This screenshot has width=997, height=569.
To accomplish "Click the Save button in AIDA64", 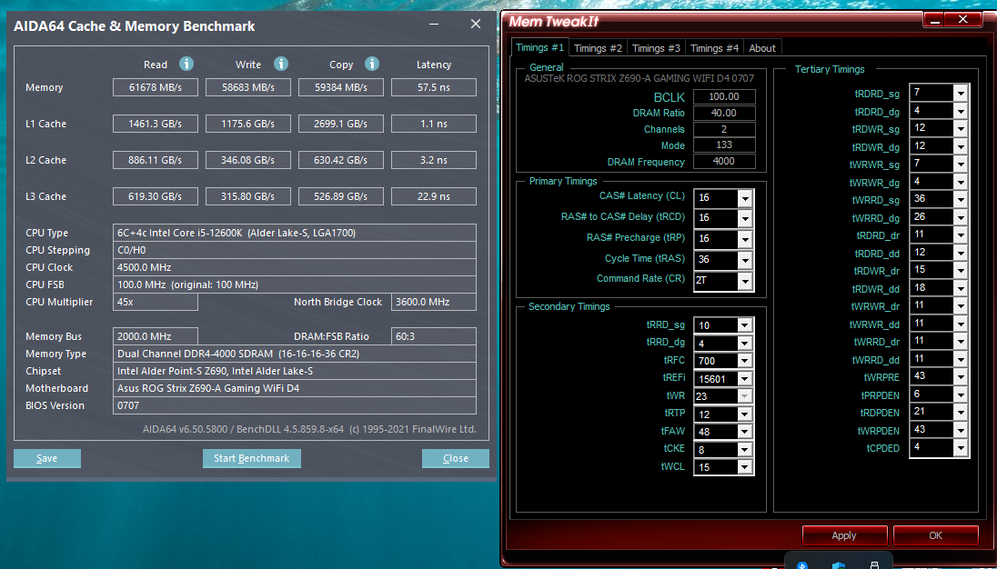I will (x=47, y=458).
